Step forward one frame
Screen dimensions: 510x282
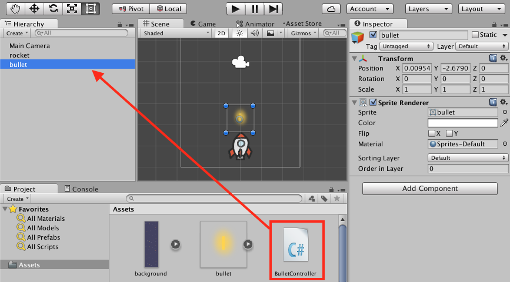(273, 9)
